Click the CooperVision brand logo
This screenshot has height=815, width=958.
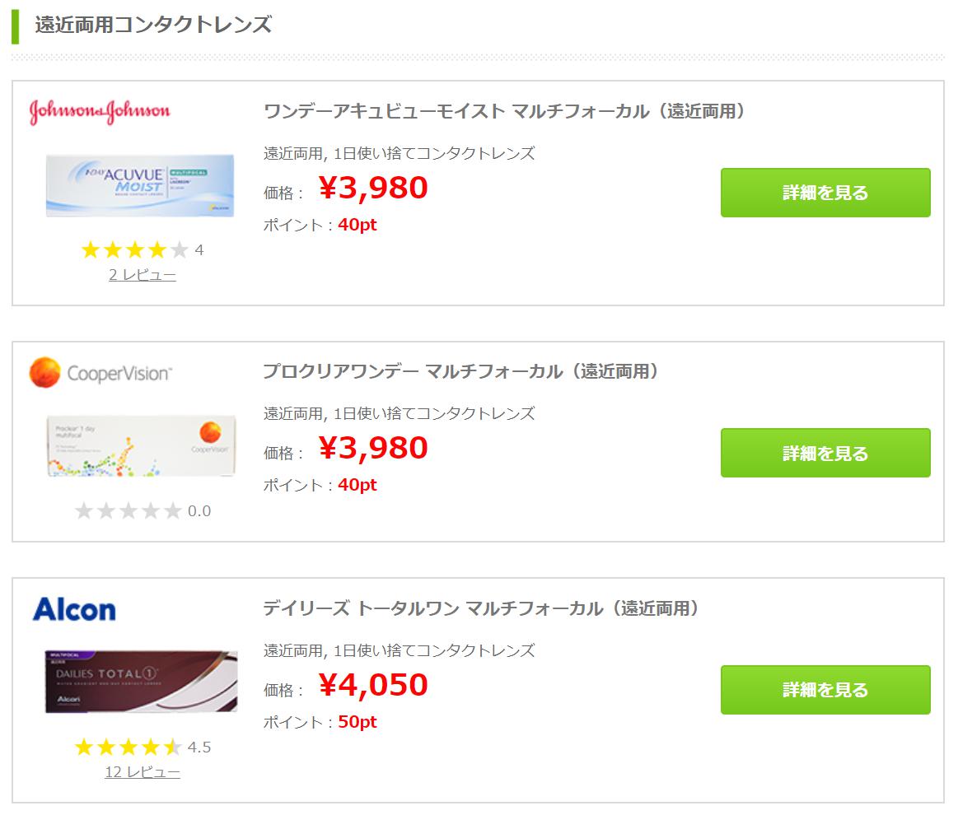100,372
